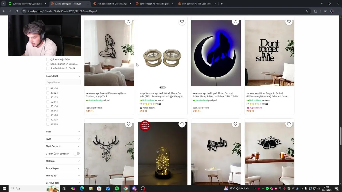Bookmark this page with the star icon
The height and width of the screenshot is (192, 342).
click(x=307, y=11)
